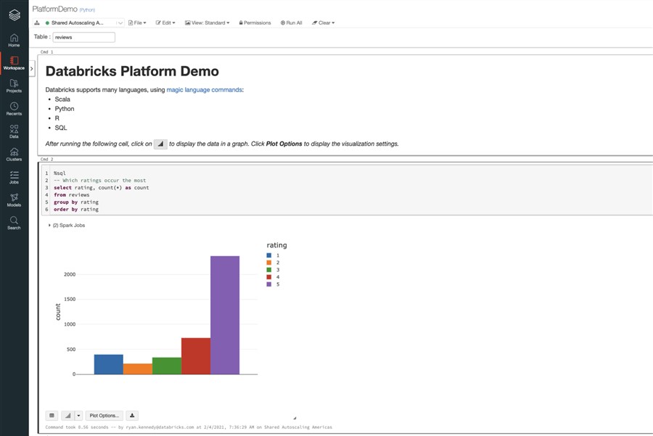Click the Table widget input field
This screenshot has height=436, width=653.
83,37
